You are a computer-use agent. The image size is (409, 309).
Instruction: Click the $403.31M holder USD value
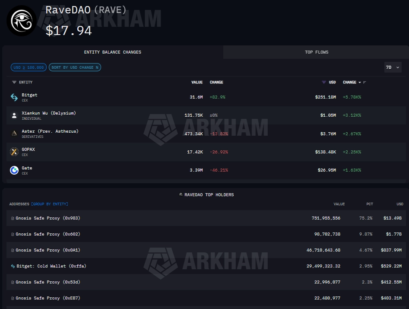point(391,298)
